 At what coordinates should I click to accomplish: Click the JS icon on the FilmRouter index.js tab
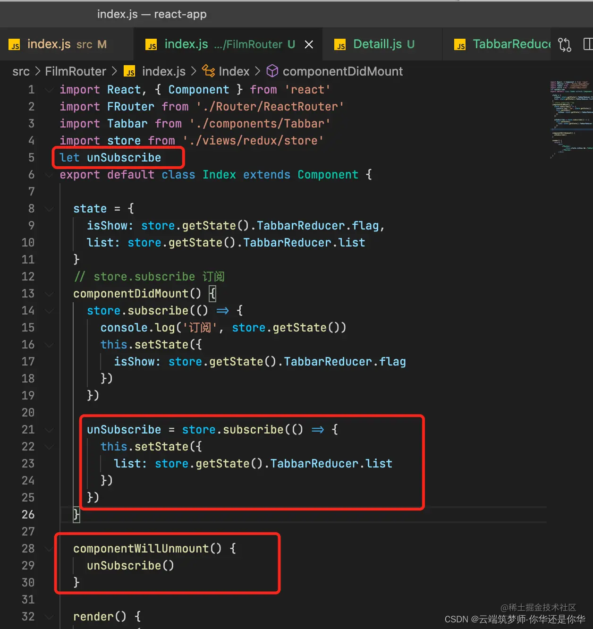(x=151, y=45)
